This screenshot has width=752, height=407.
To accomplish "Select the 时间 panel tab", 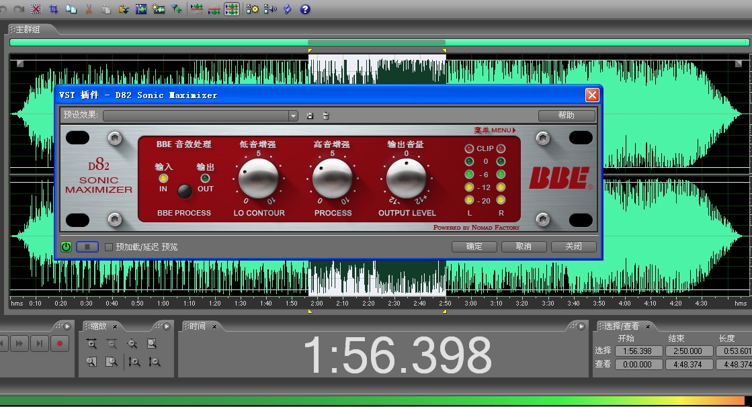I will tap(197, 326).
